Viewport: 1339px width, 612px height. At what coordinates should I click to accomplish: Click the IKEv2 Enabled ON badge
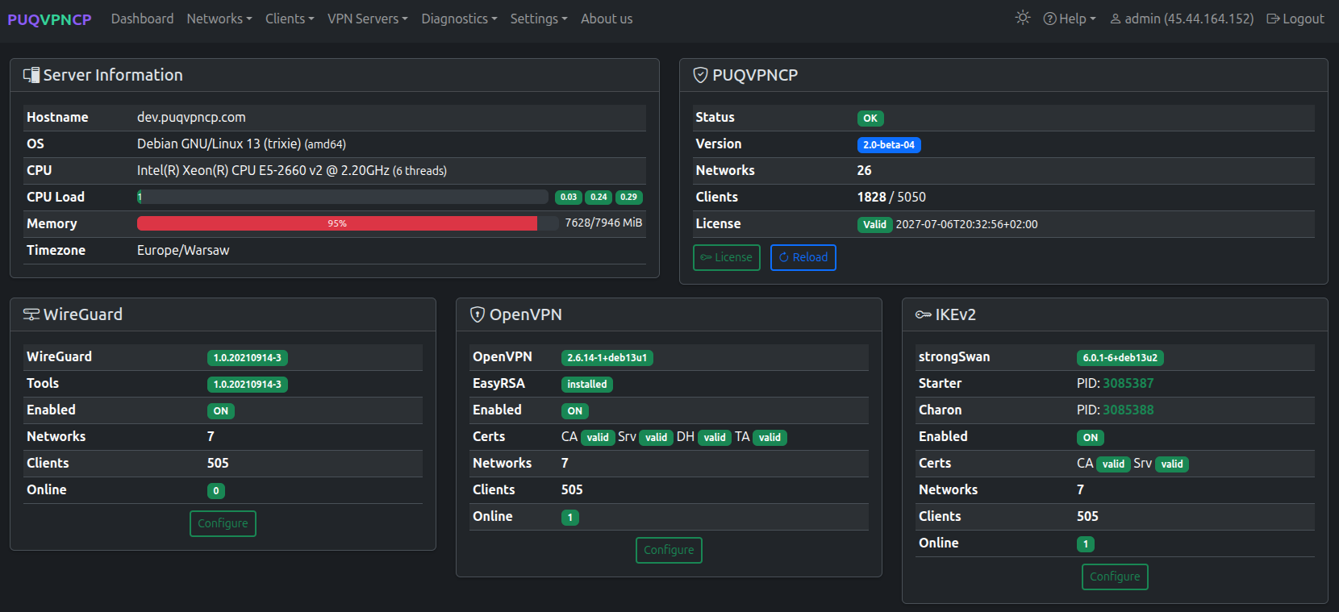point(1090,438)
